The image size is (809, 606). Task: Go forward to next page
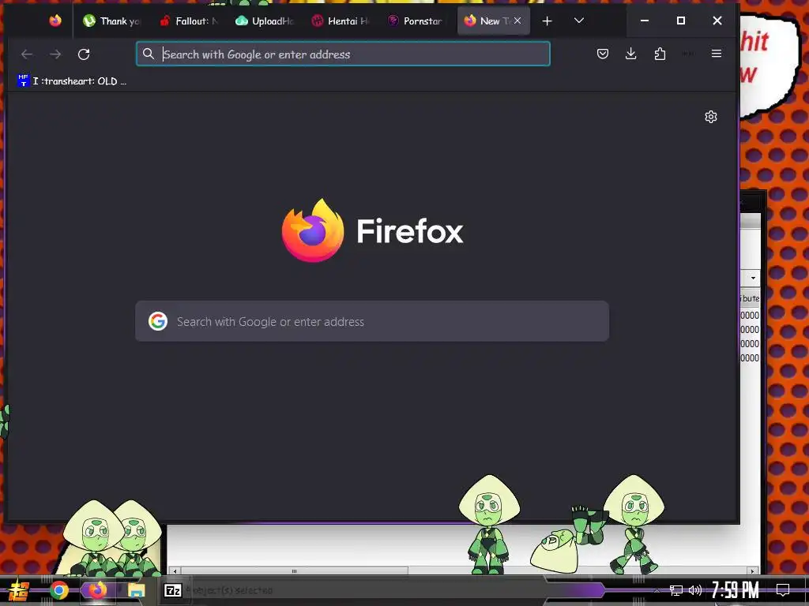click(55, 54)
